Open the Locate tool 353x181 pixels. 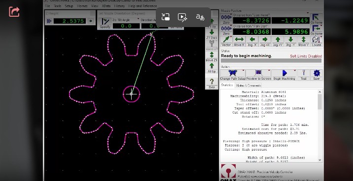click(x=317, y=41)
